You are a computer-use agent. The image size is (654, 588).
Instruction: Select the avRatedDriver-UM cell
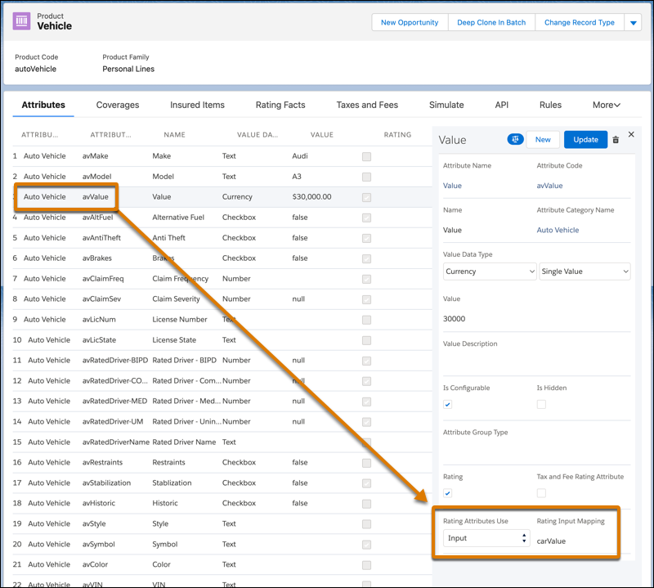(x=113, y=421)
